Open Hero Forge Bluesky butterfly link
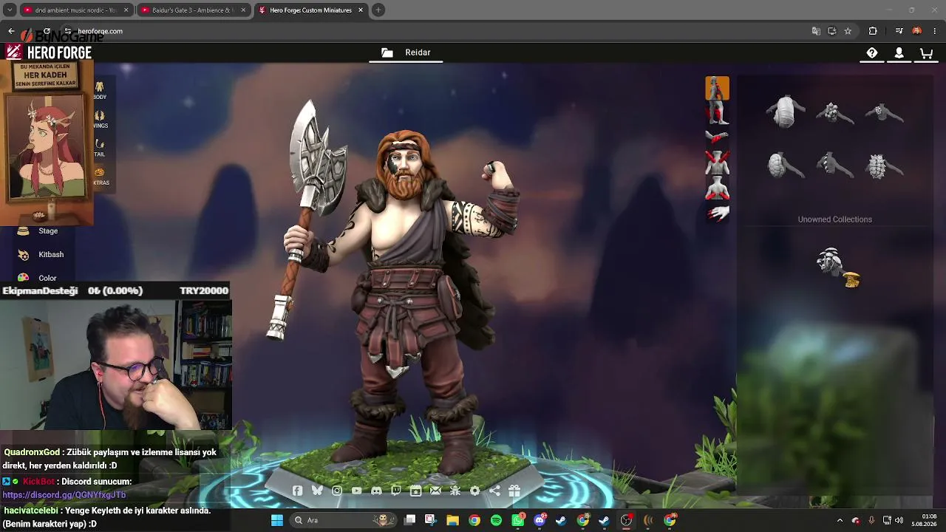Viewport: 946px width, 532px height. (317, 491)
